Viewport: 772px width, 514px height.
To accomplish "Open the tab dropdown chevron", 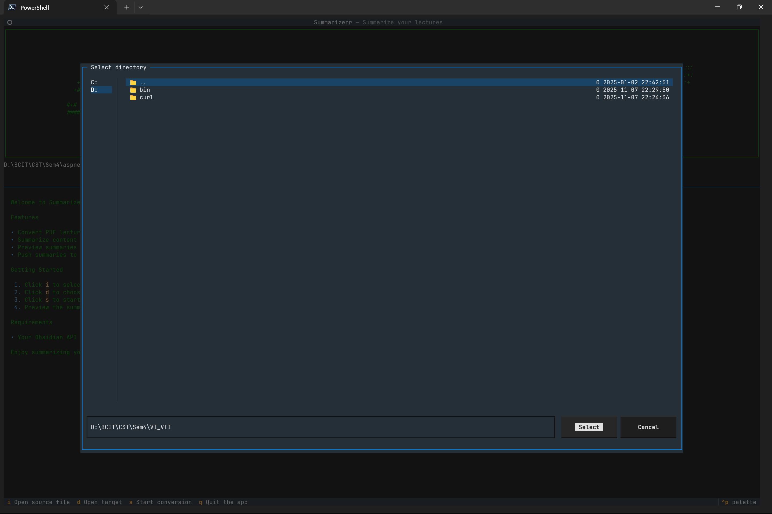I will click(140, 7).
